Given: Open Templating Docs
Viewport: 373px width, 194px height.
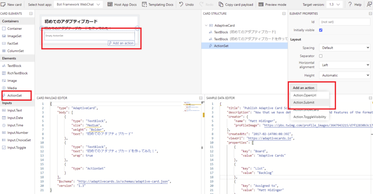Looking at the screenshot, I should tap(157, 4).
